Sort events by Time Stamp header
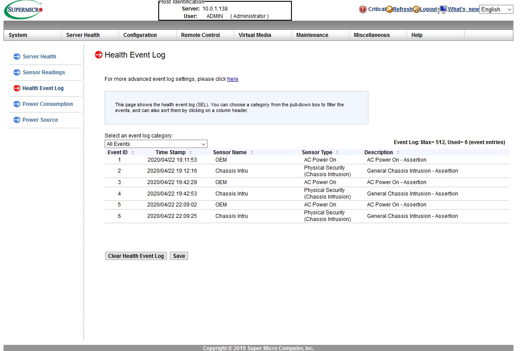The width and height of the screenshot is (524, 351). pyautogui.click(x=171, y=152)
